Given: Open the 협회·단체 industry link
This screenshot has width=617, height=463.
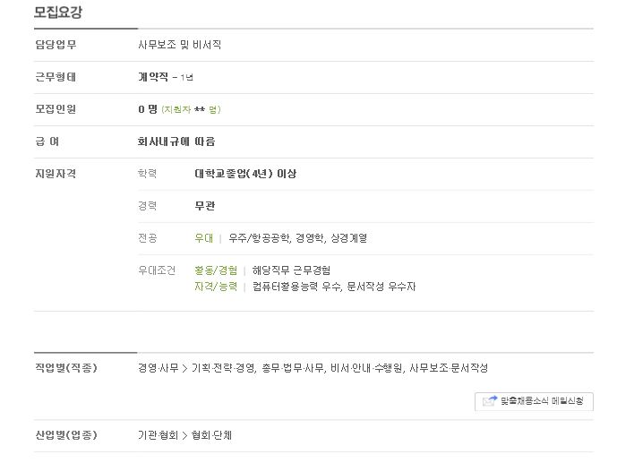Looking at the screenshot, I should coord(211,435).
